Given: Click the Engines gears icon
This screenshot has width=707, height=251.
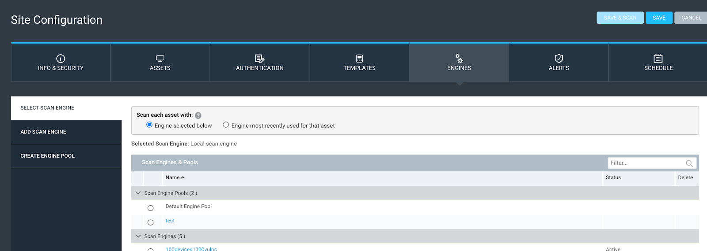Looking at the screenshot, I should point(459,59).
